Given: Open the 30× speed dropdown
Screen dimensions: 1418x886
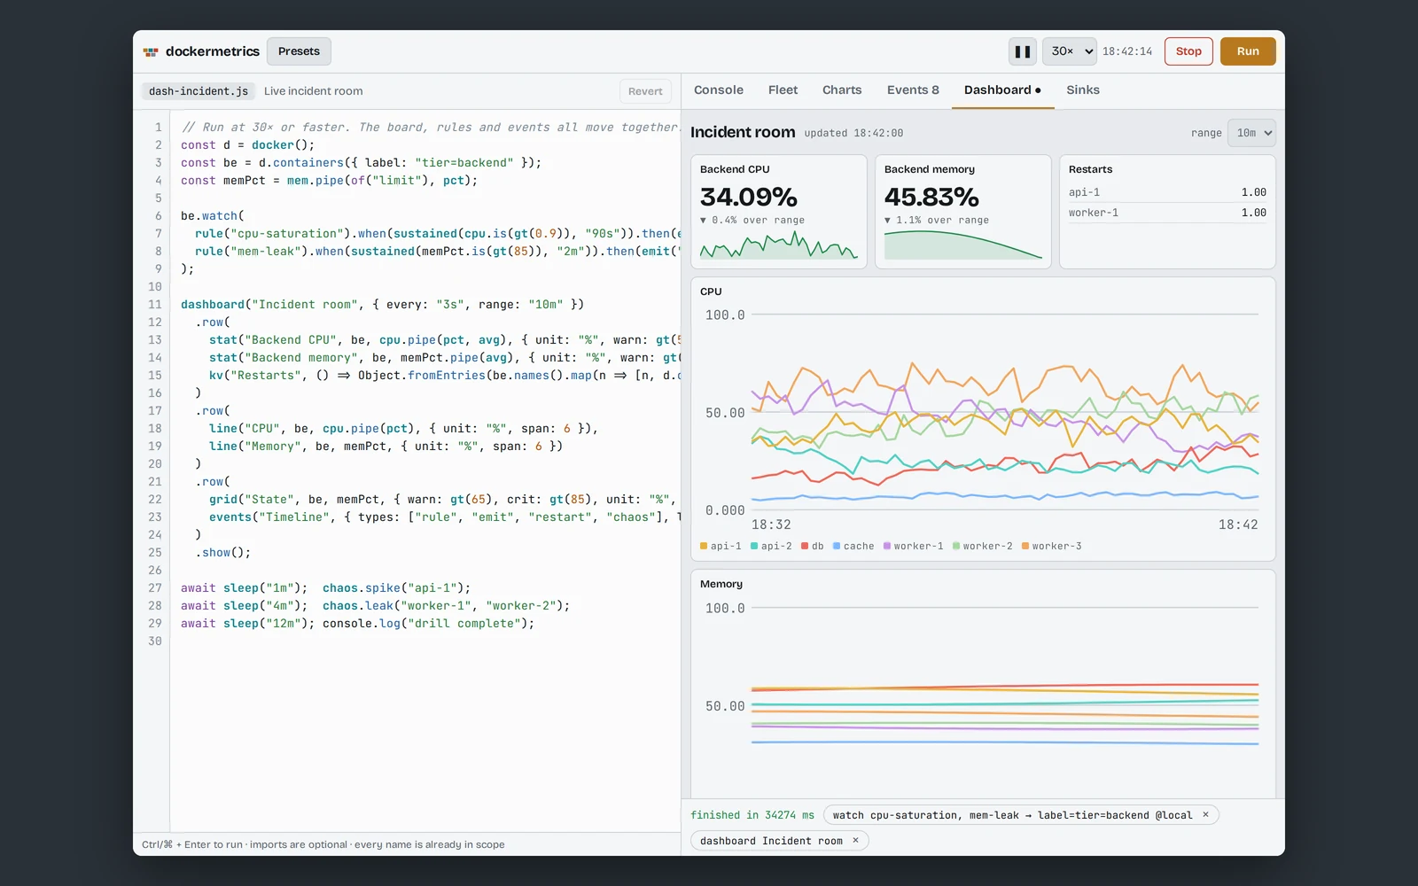Looking at the screenshot, I should [1070, 51].
